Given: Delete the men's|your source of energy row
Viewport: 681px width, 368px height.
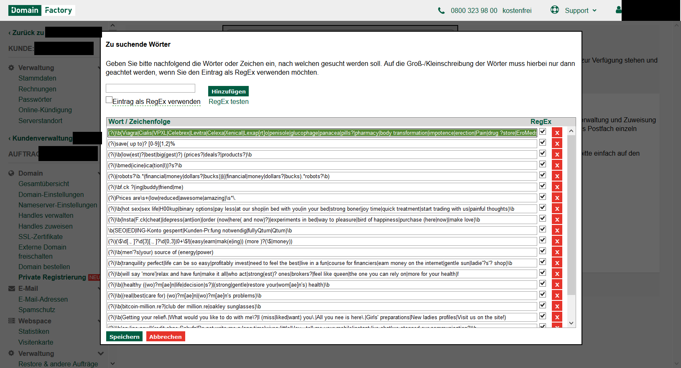Looking at the screenshot, I should tap(557, 252).
